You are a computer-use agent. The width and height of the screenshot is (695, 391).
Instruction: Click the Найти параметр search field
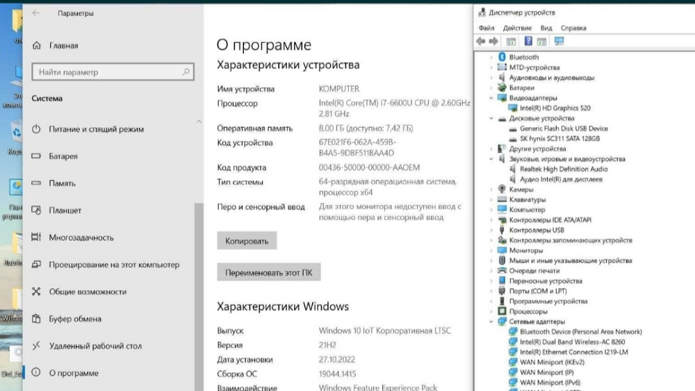113,72
